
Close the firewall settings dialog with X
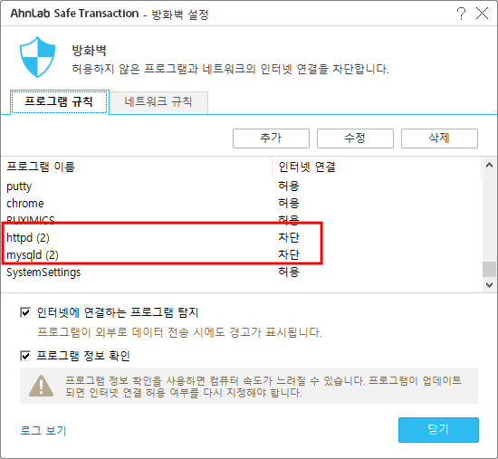pos(482,14)
